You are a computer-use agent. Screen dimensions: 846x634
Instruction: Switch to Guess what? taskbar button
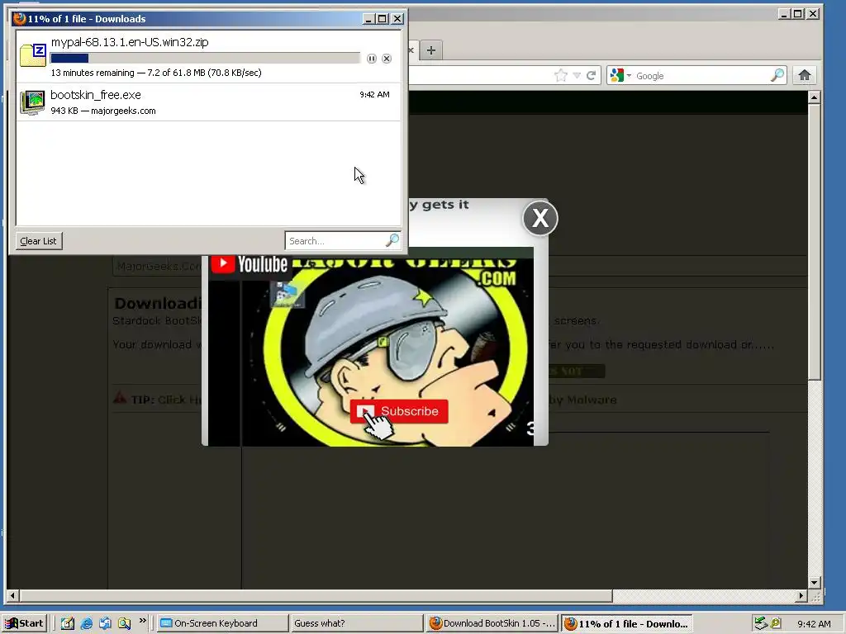(356, 623)
